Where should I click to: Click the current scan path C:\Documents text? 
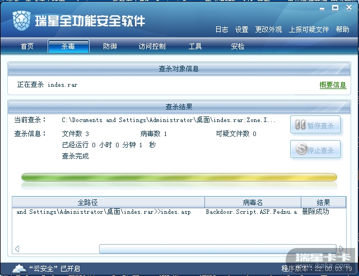tap(169, 120)
